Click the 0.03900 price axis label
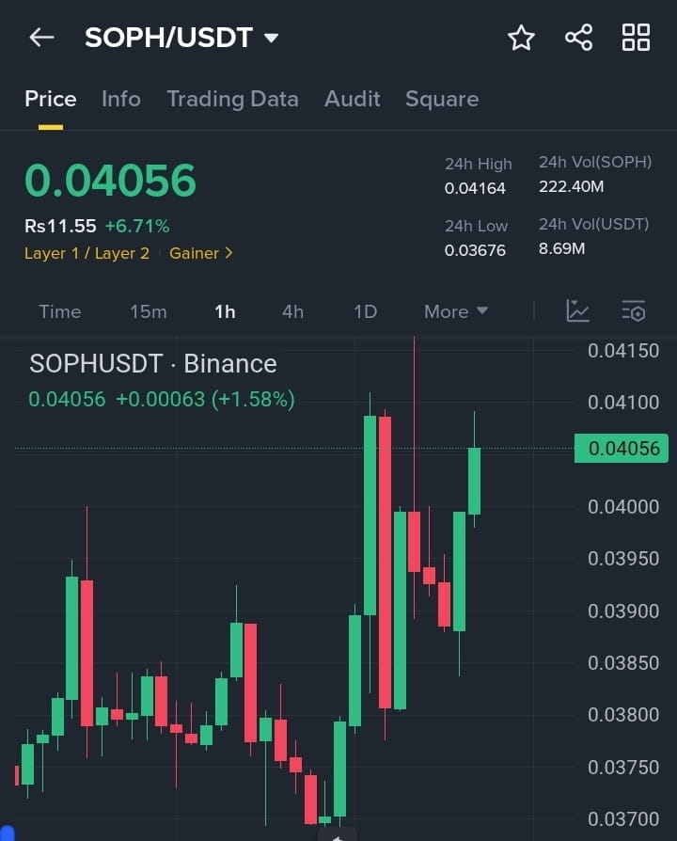 pyautogui.click(x=623, y=611)
